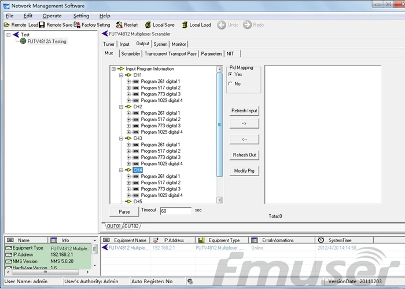The image size is (405, 289).
Task: Click the CH2 yellow arrow icon
Action: point(128,107)
